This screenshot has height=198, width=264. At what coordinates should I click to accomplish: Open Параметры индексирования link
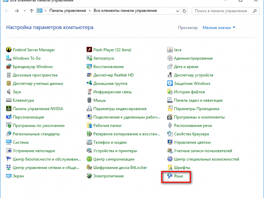coord(120,109)
